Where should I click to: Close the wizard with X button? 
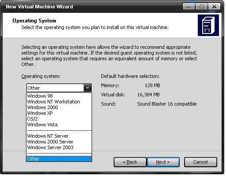click(x=214, y=7)
